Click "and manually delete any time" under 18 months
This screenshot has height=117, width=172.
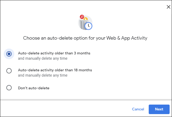click(x=43, y=75)
